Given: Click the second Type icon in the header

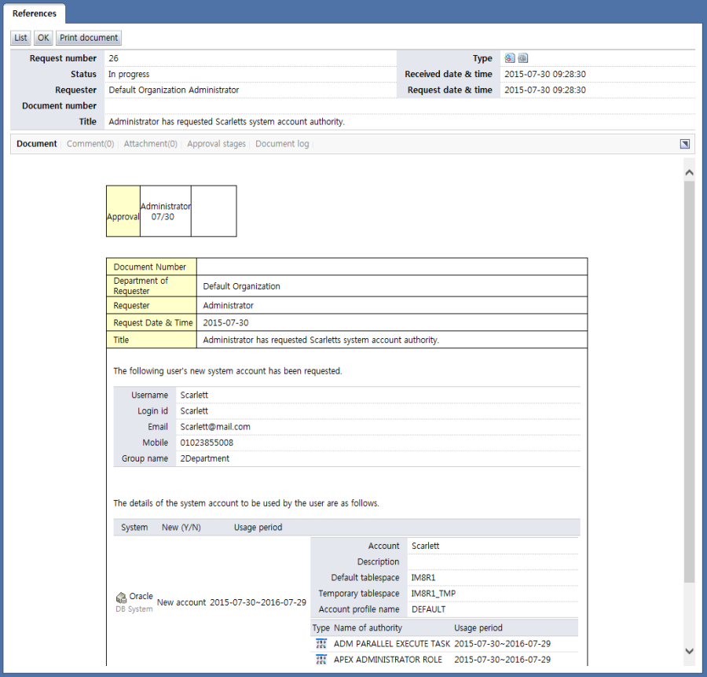Looking at the screenshot, I should [x=523, y=58].
